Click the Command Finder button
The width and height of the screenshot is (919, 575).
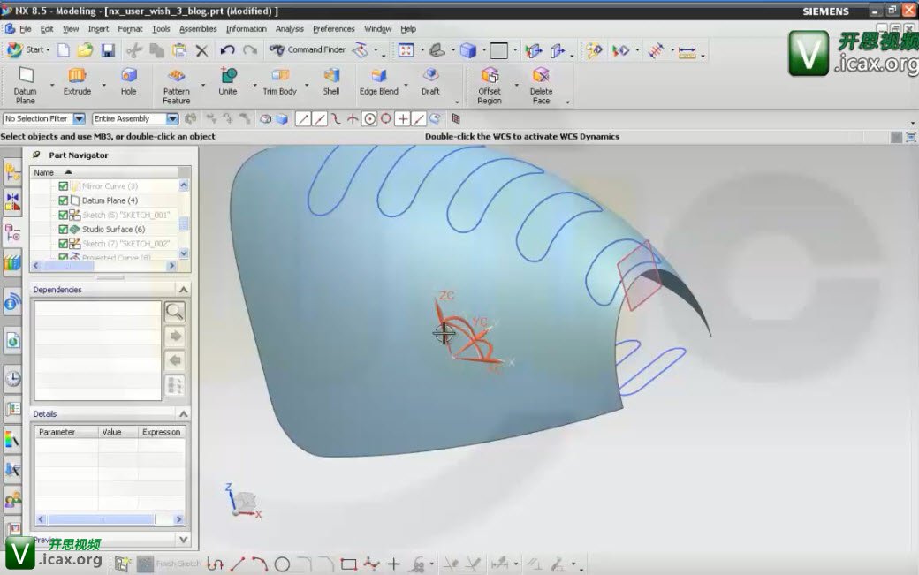308,50
